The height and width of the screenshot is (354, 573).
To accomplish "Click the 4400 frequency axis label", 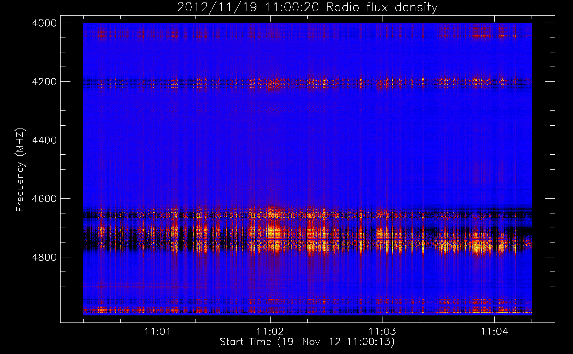I will (44, 140).
